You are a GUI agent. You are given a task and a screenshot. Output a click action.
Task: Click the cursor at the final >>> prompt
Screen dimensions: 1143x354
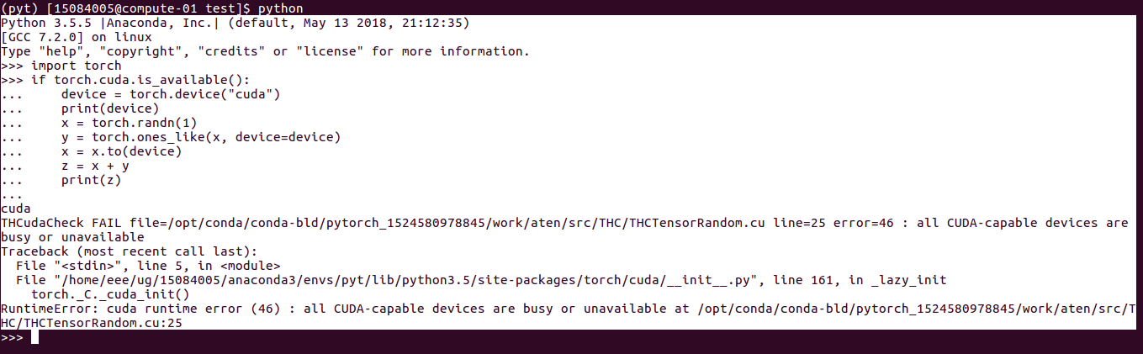pos(35,337)
